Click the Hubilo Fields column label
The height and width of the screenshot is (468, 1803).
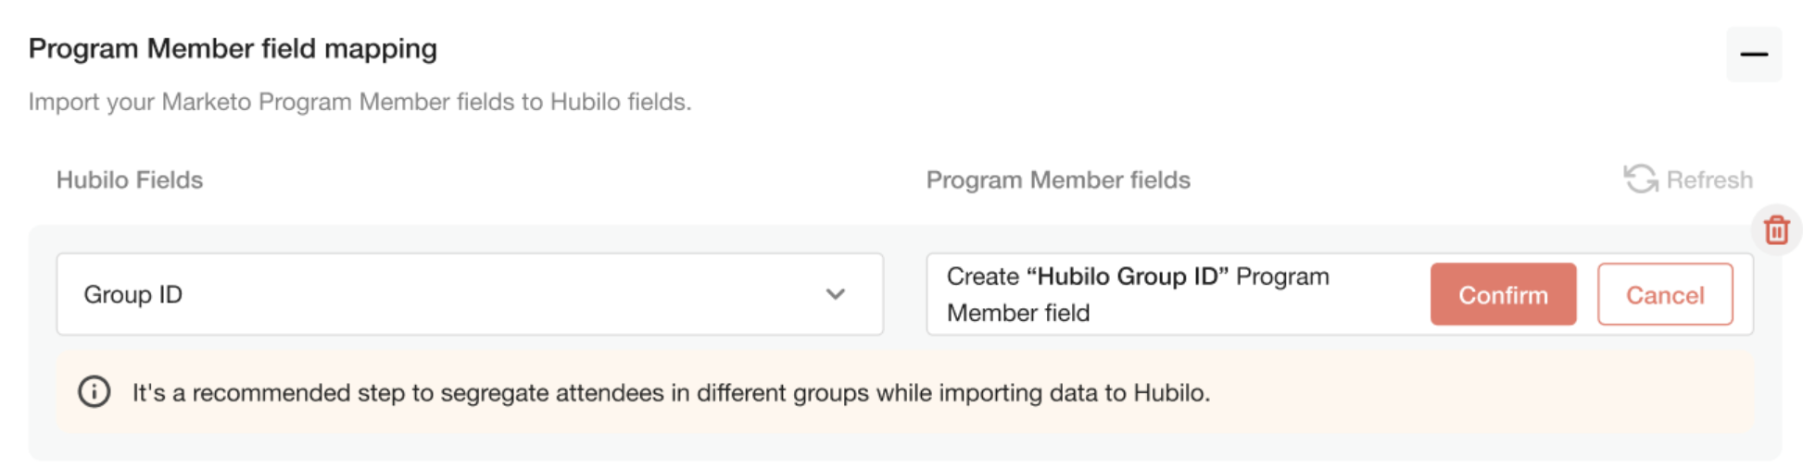[130, 179]
